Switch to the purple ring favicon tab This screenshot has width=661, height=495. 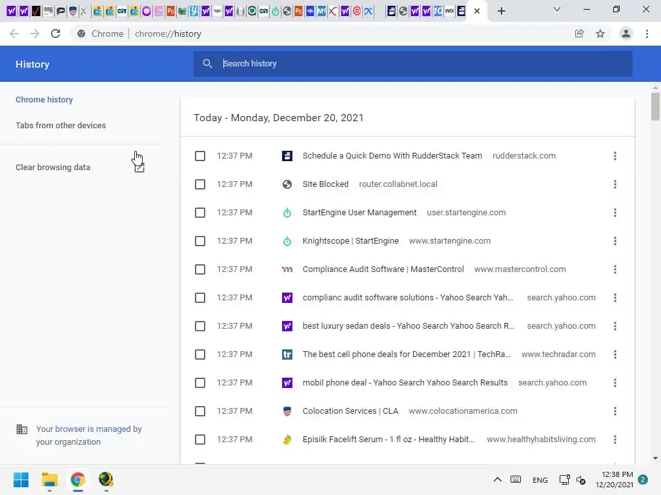click(147, 12)
